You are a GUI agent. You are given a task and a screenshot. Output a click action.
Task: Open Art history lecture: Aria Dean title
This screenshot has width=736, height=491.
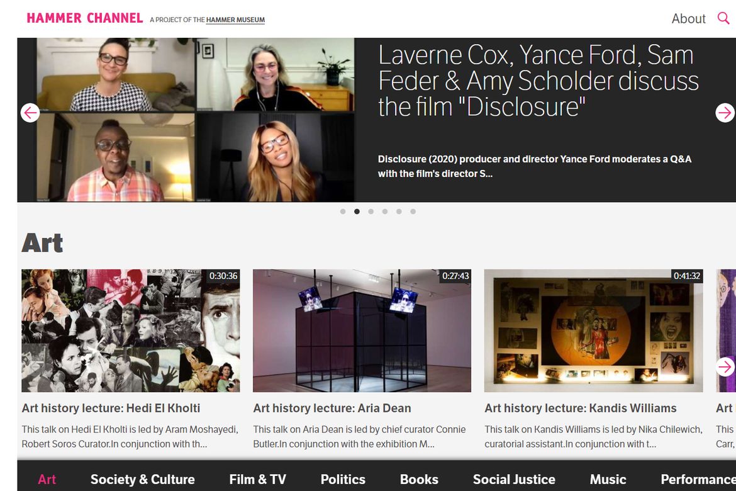tap(332, 409)
